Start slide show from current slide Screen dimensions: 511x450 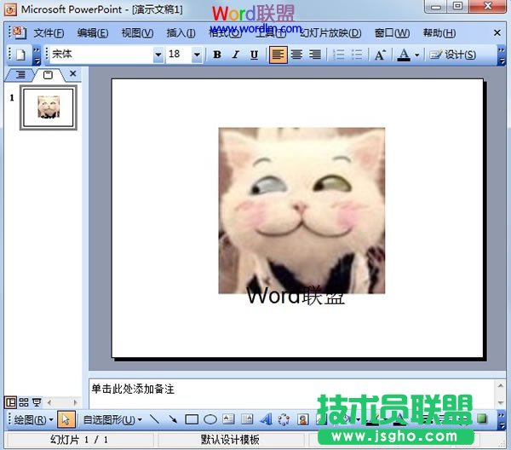[37, 403]
